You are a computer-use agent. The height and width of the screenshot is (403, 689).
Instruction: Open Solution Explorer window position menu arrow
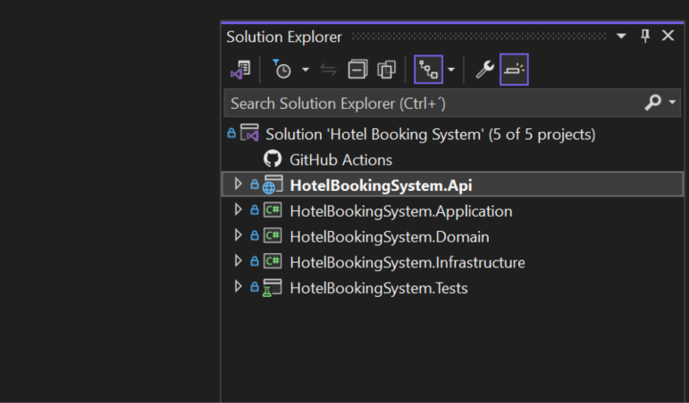[x=622, y=37]
